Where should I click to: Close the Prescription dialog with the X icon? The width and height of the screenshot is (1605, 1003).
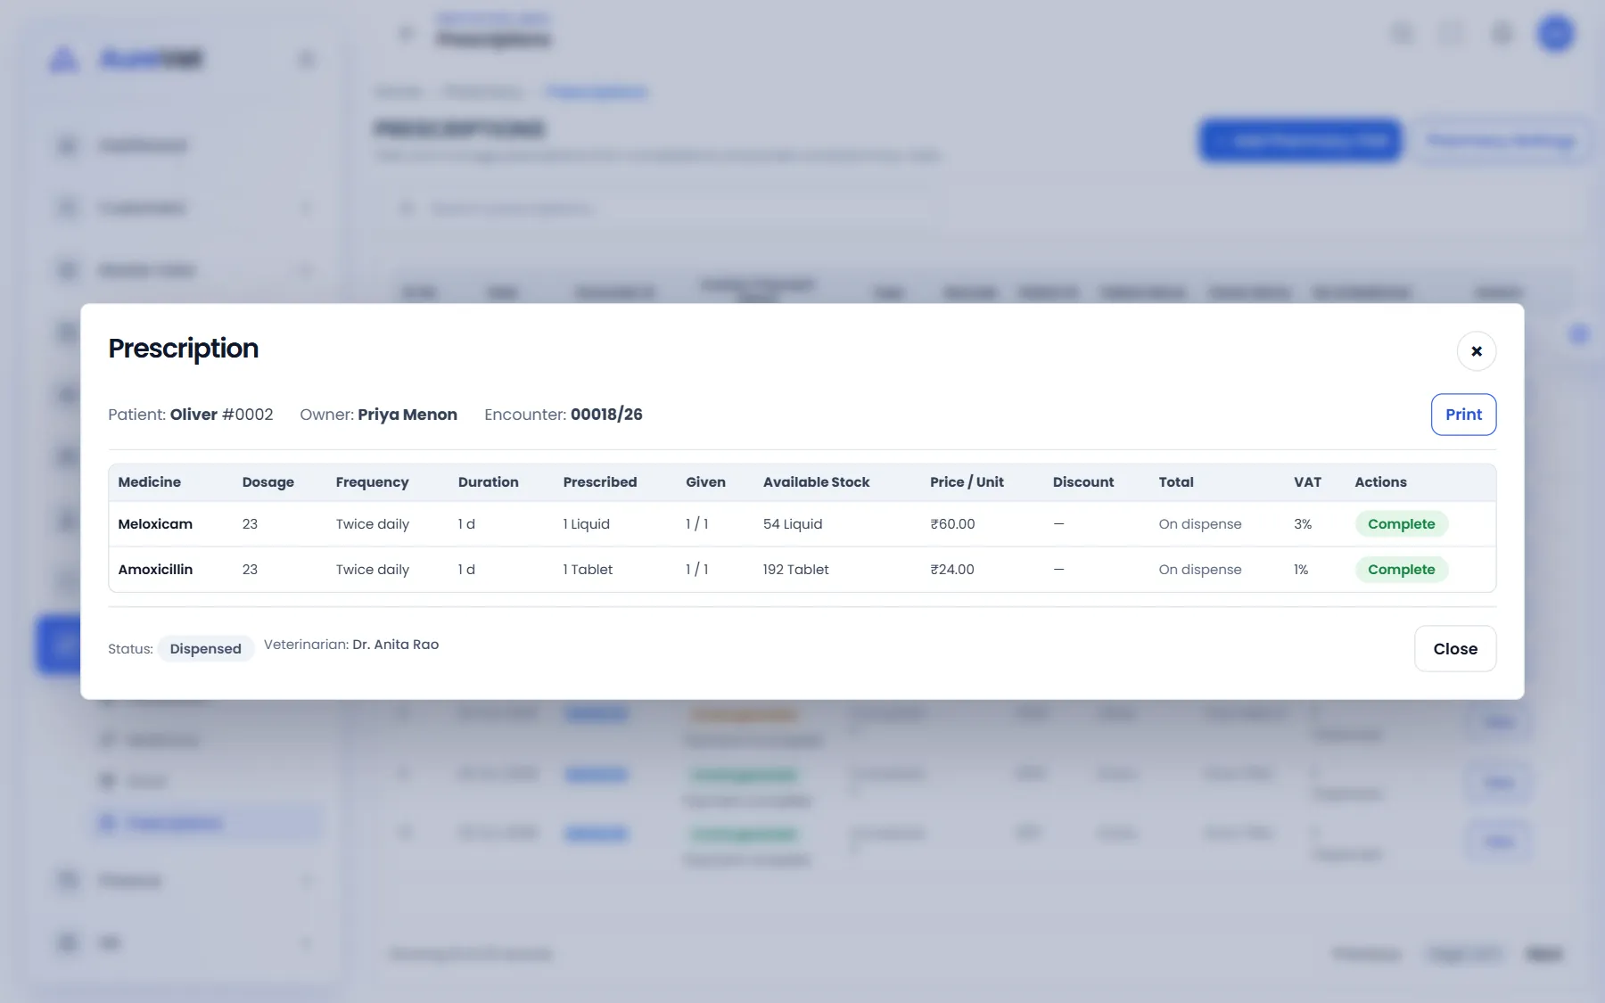pyautogui.click(x=1476, y=351)
